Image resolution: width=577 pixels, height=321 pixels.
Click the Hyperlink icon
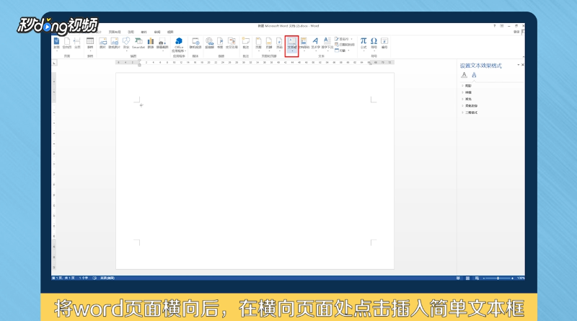(209, 43)
